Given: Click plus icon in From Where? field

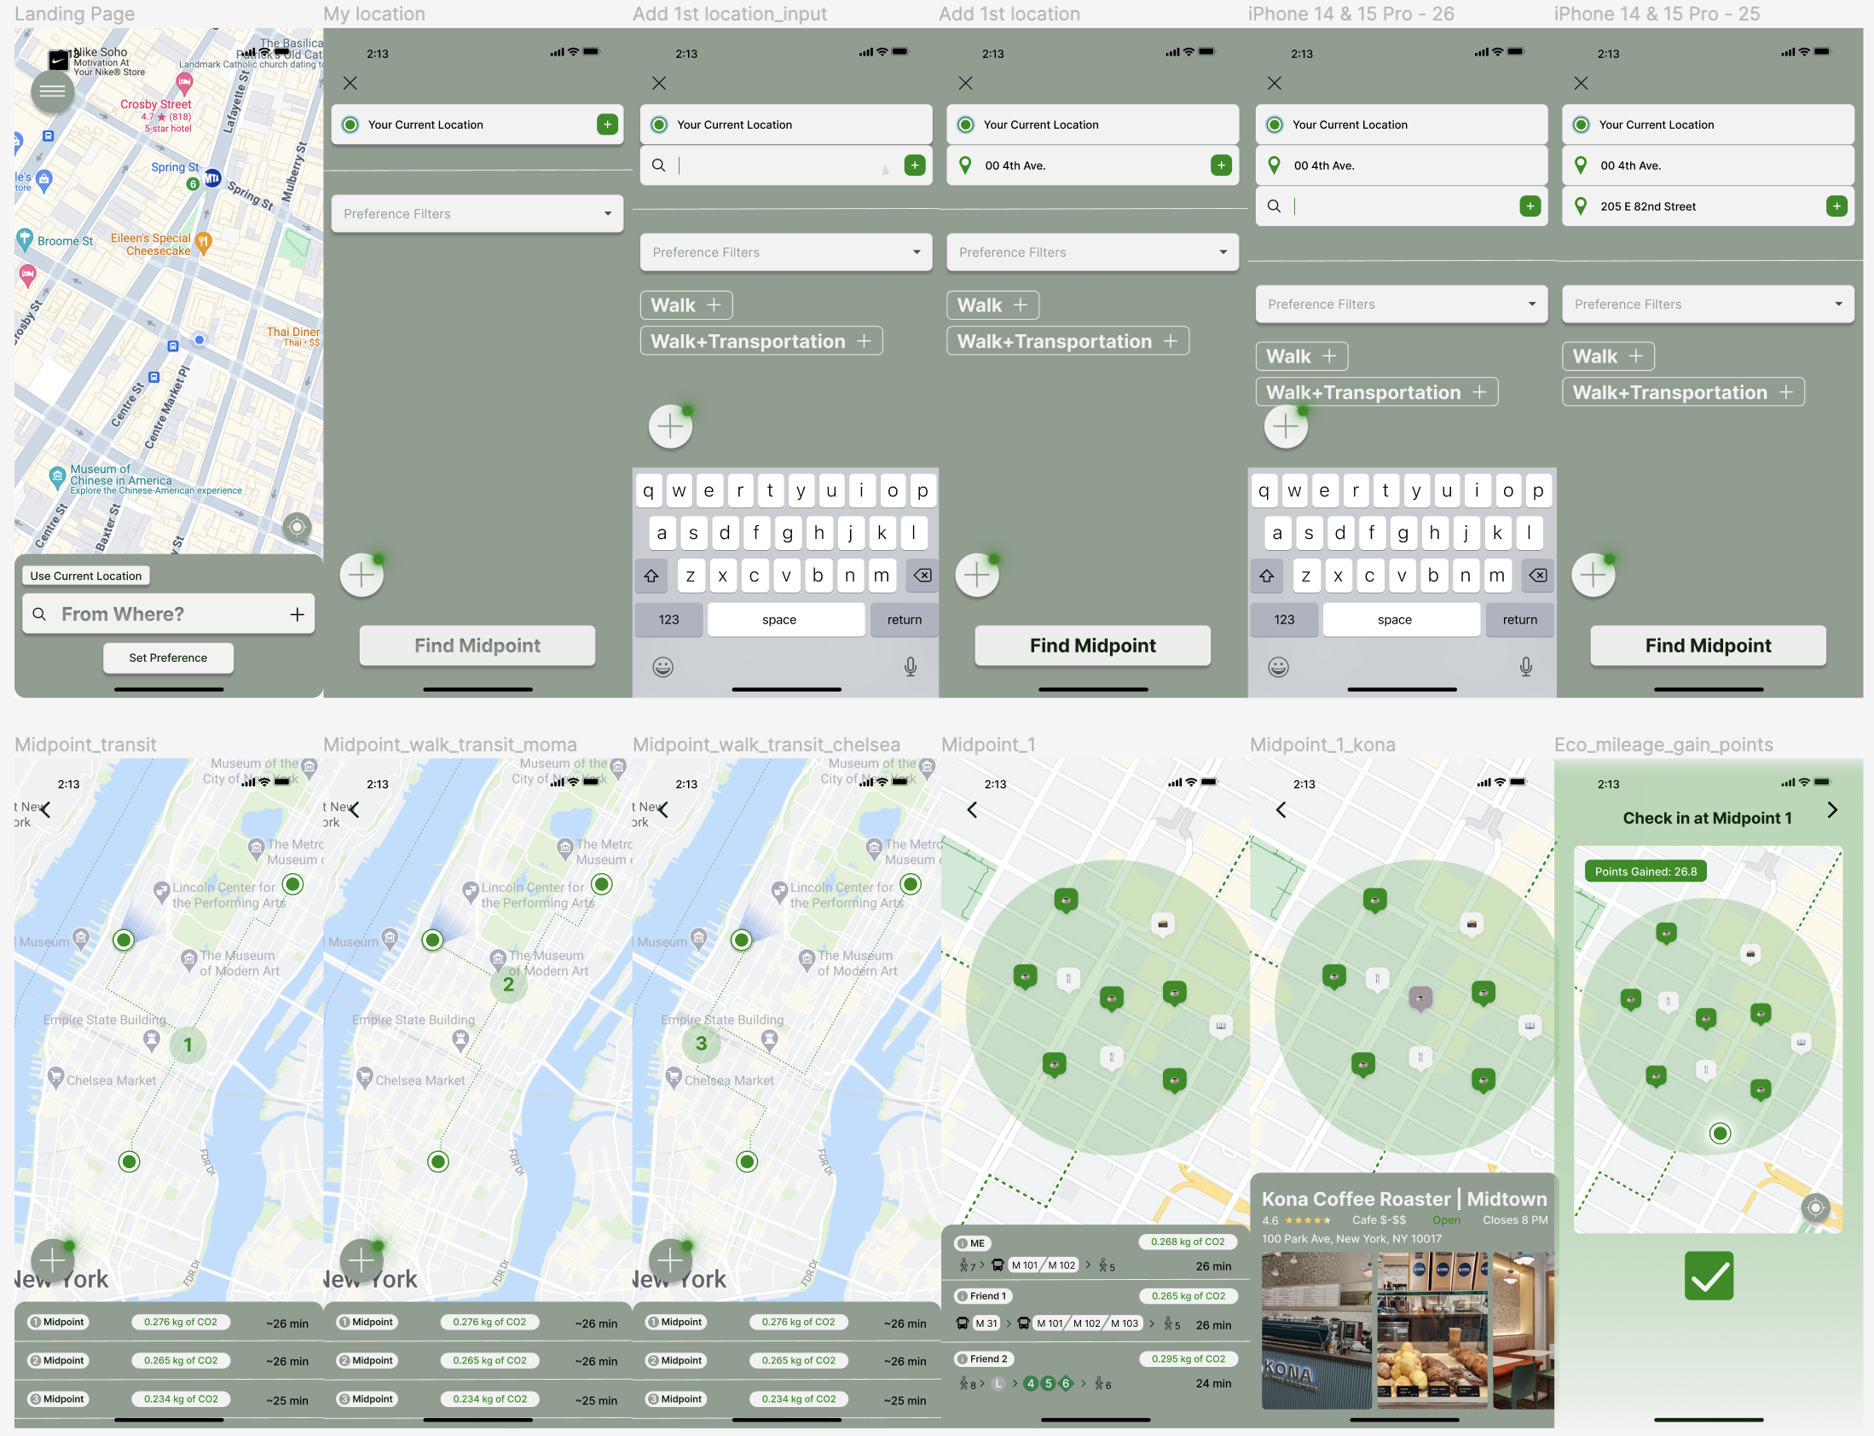Looking at the screenshot, I should point(297,614).
